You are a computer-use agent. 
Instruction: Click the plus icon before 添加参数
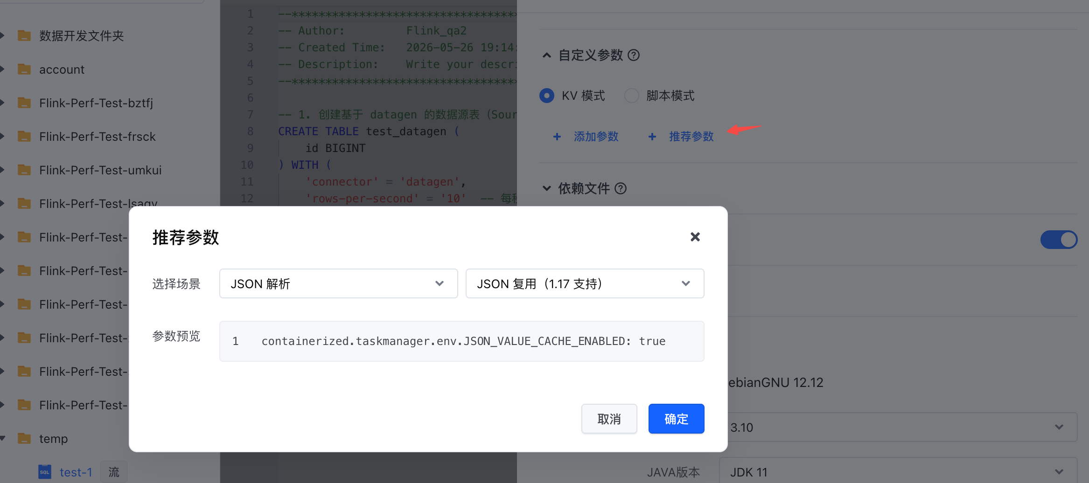click(x=557, y=137)
